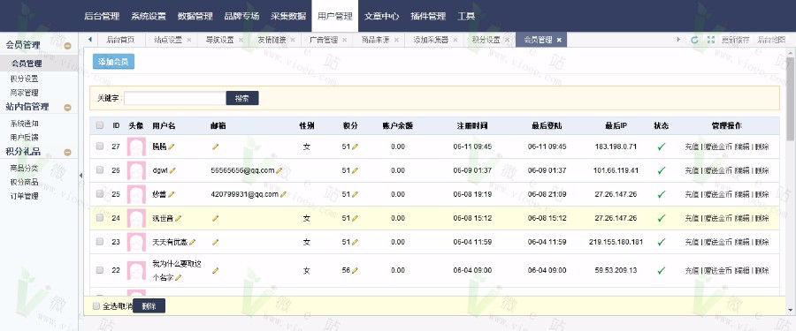Screen dimensions: 796x331
Task: Close the 积分设置 tab
Action: point(507,40)
